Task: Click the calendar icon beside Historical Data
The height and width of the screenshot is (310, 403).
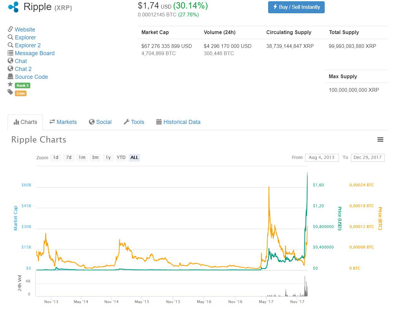Action: (159, 122)
